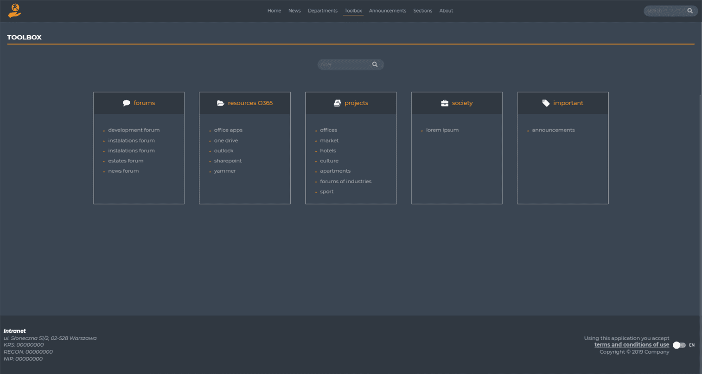Open news forum link
This screenshot has width=702, height=374.
click(x=123, y=171)
